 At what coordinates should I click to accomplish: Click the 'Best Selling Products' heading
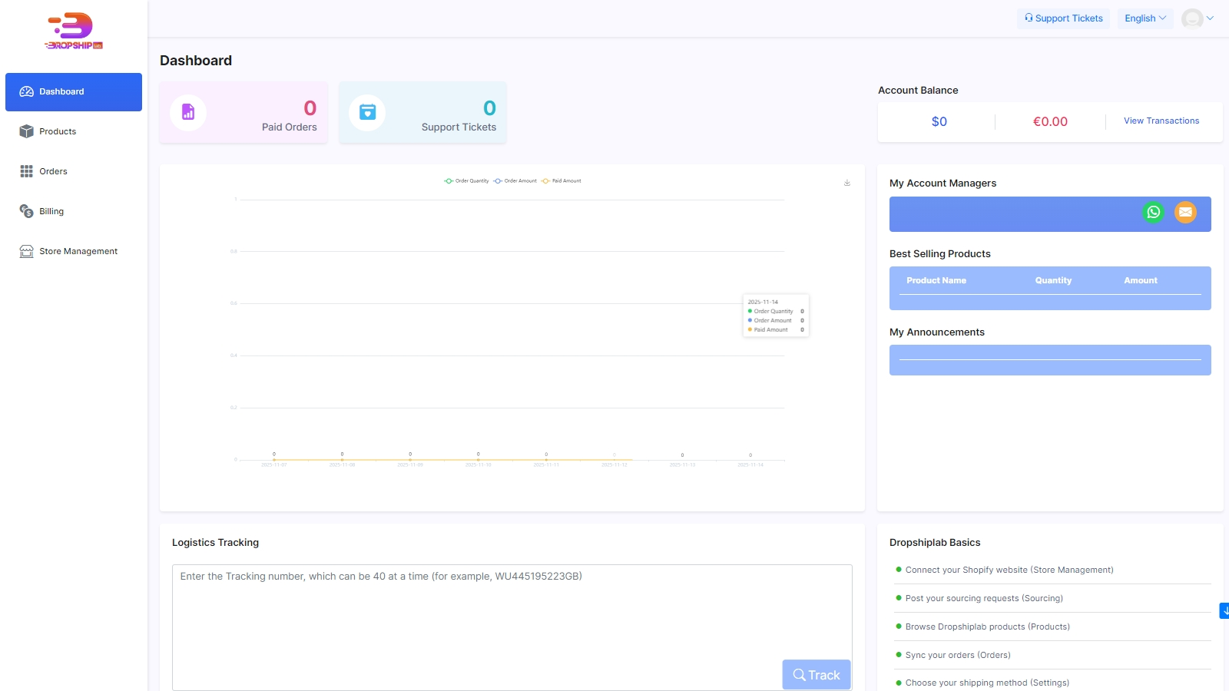pyautogui.click(x=940, y=254)
